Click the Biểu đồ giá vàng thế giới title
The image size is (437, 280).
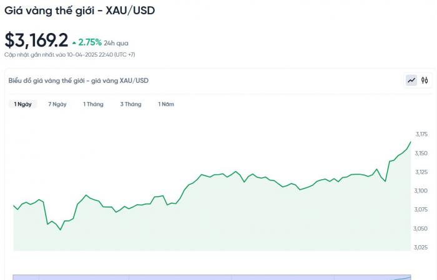tap(78, 80)
